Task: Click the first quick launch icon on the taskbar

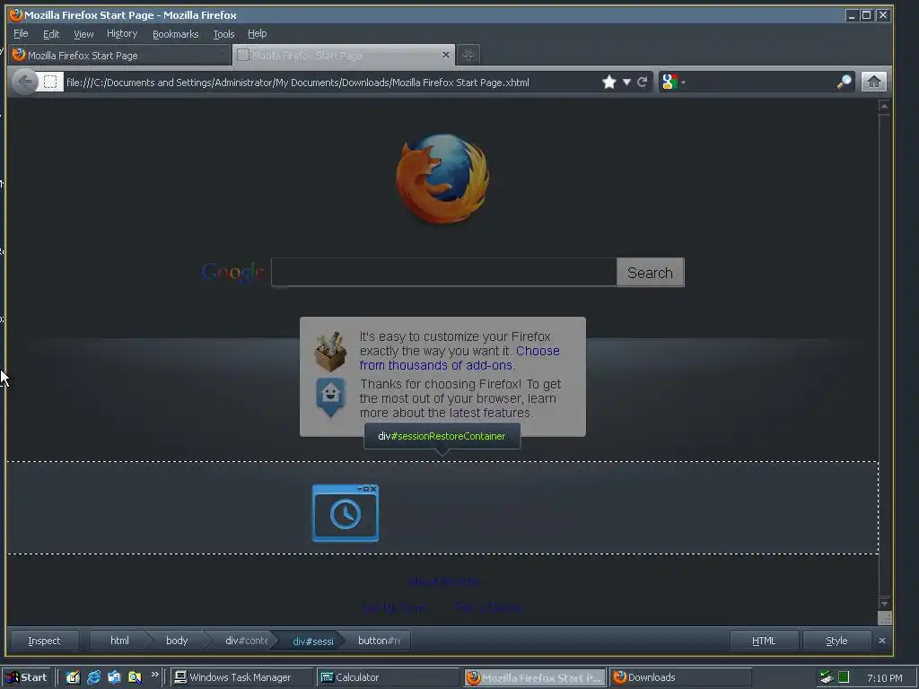Action: tap(73, 677)
